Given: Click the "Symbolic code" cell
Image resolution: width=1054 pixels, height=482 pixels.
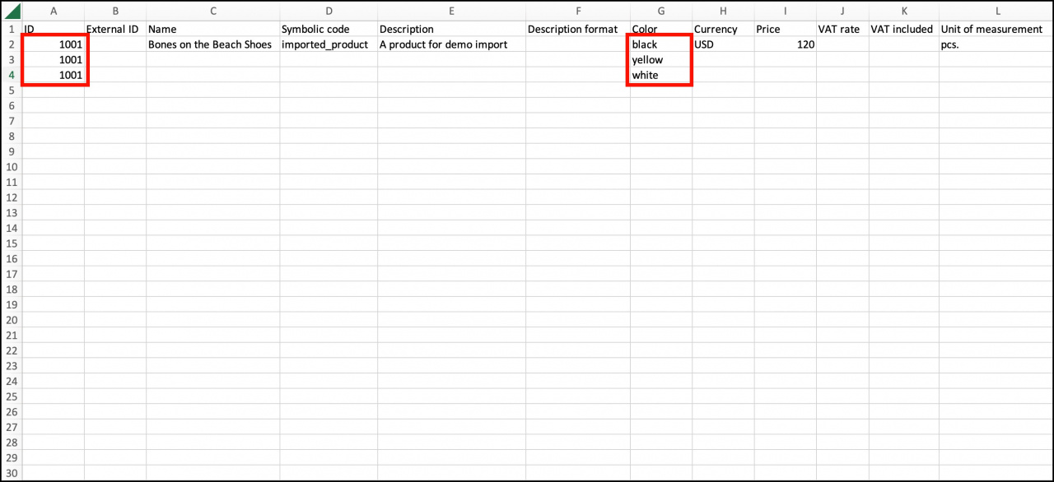Looking at the screenshot, I should tap(329, 29).
